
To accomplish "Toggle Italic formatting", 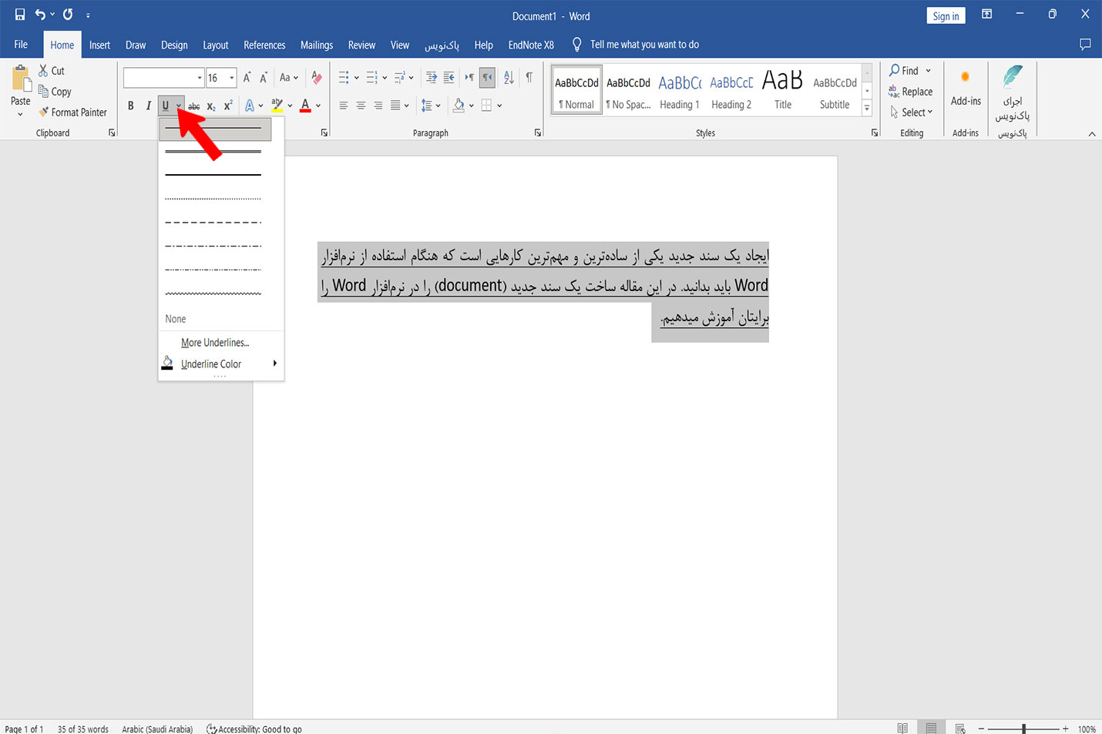I will pos(148,106).
